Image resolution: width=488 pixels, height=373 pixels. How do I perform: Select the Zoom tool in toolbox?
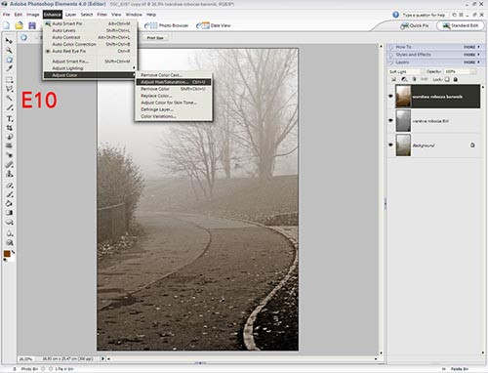click(9, 50)
